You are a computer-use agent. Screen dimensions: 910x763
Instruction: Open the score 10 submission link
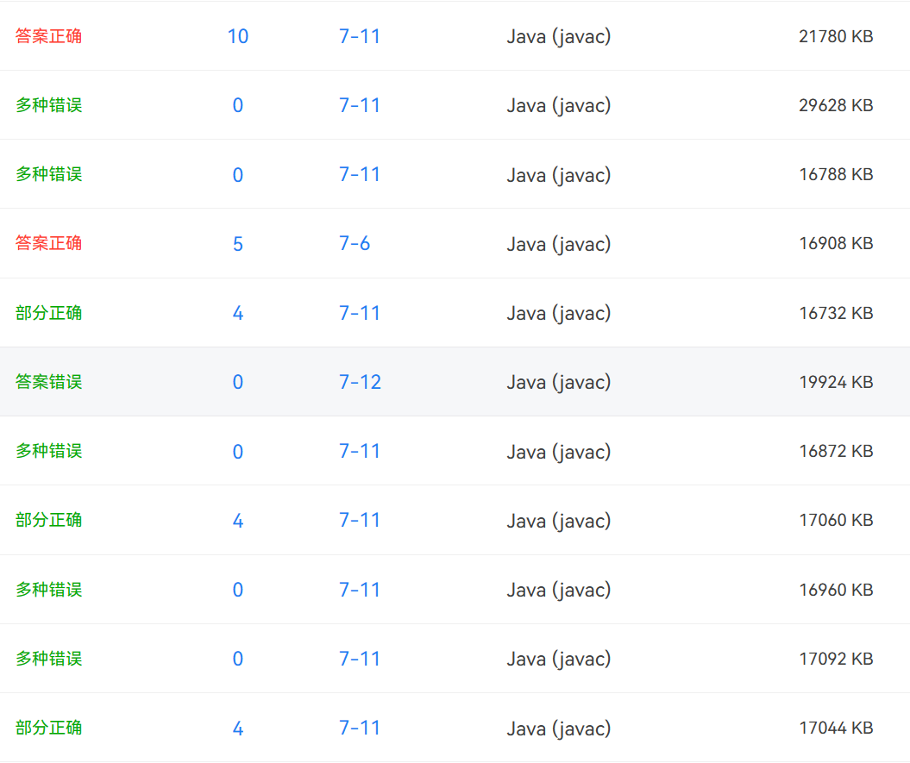click(237, 36)
